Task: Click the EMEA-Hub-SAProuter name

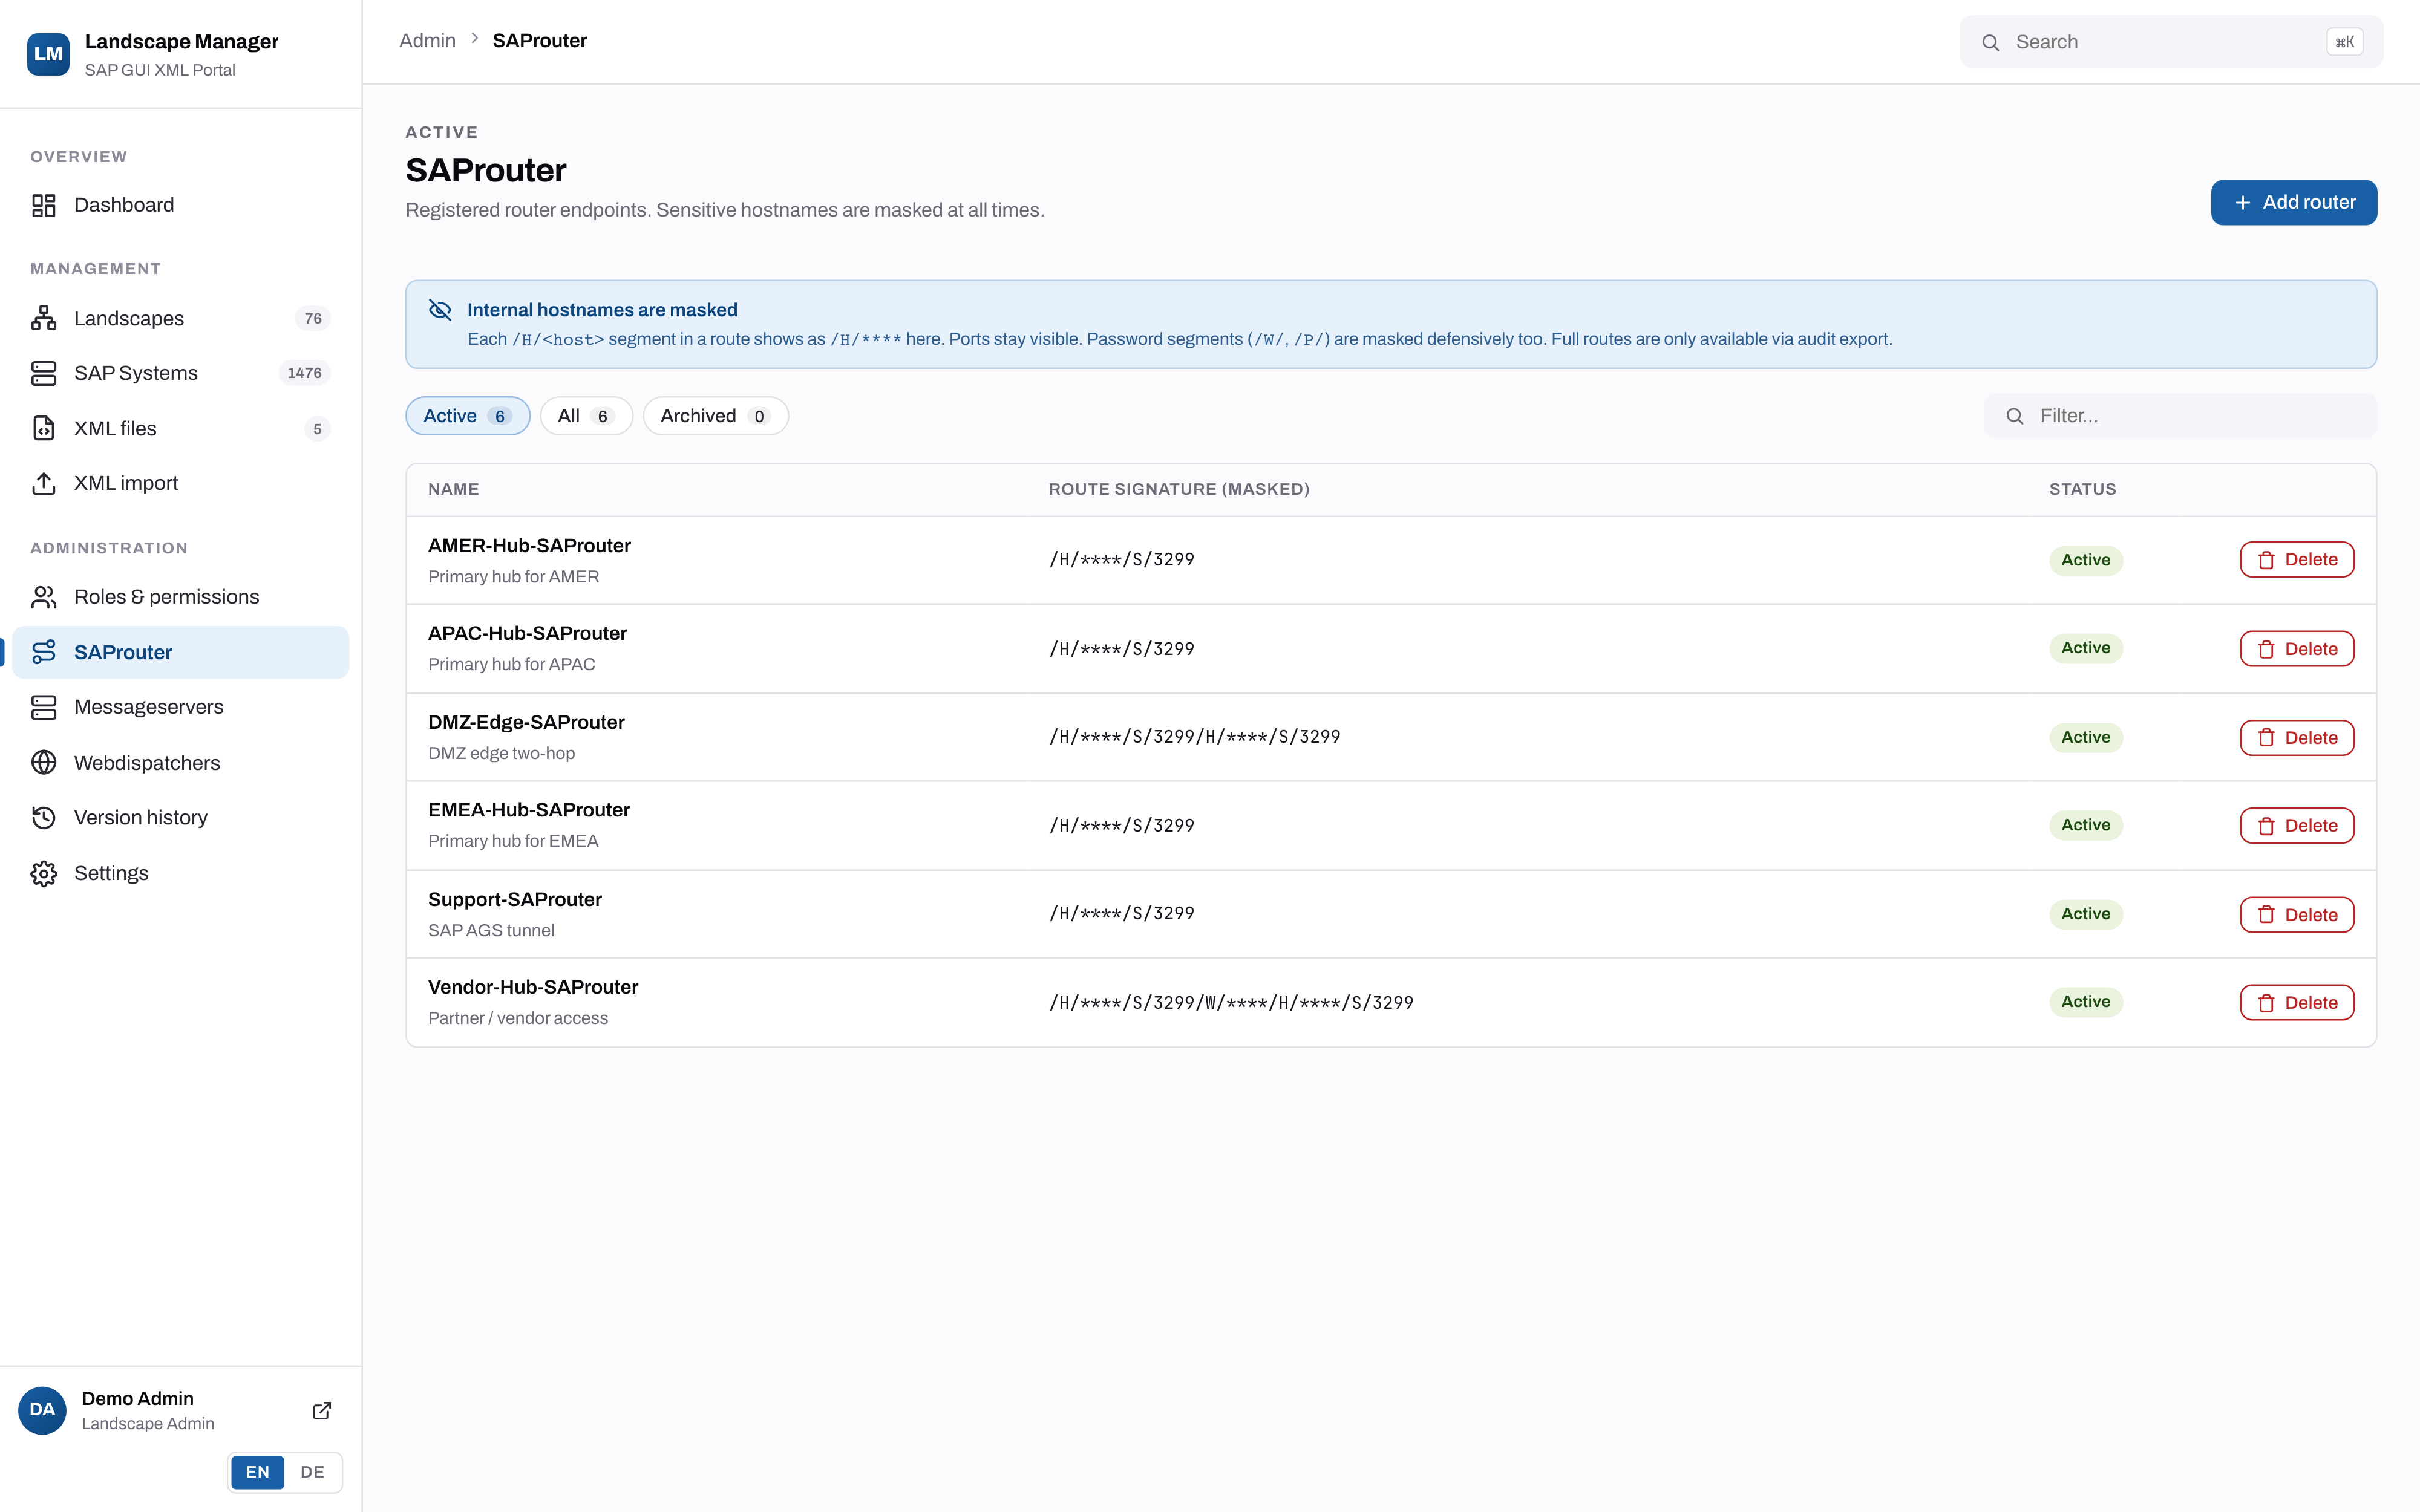Action: [529, 810]
